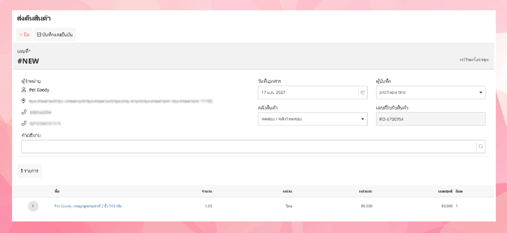The height and width of the screenshot is (233, 507).
Task: Expand the ผู้บันทึก recorder dropdown
Action: click(481, 93)
